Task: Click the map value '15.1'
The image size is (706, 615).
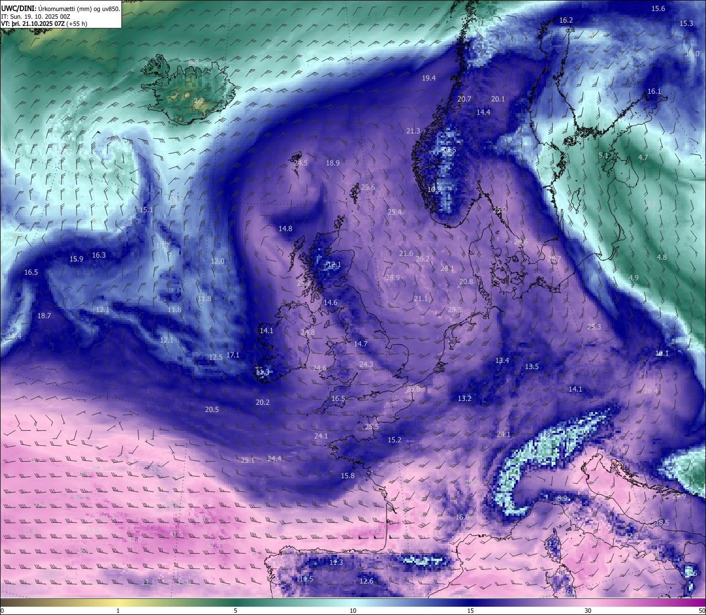Action: click(x=146, y=210)
